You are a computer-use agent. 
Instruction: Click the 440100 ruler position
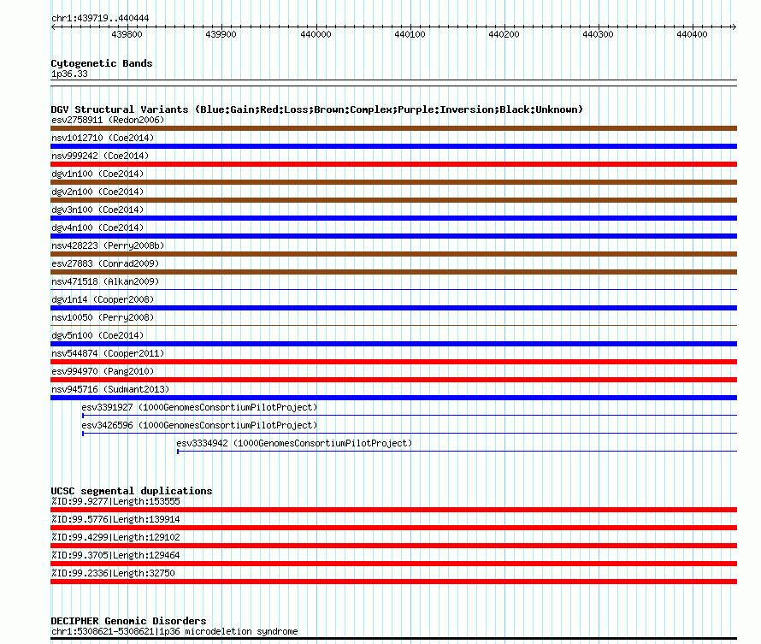tap(410, 34)
